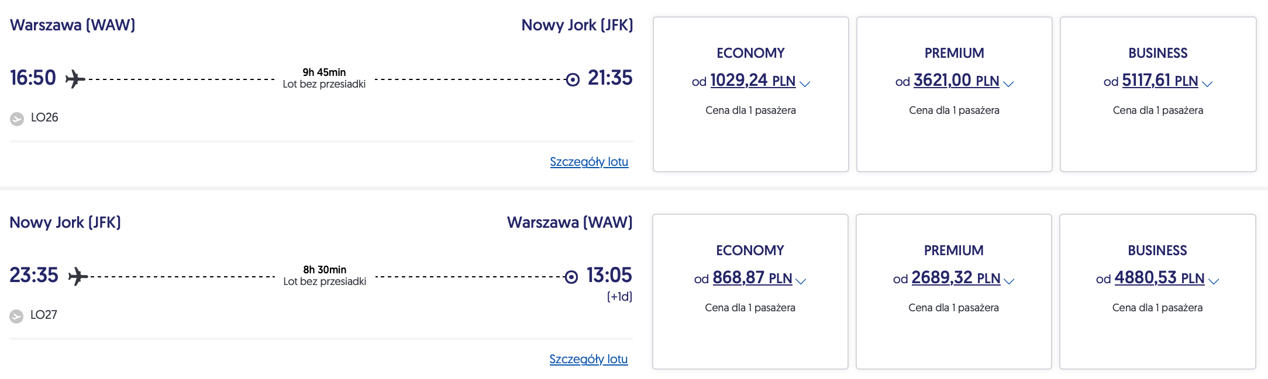The width and height of the screenshot is (1268, 379).
Task: Click the arrival target icon before 13:05
Action: pos(571,277)
